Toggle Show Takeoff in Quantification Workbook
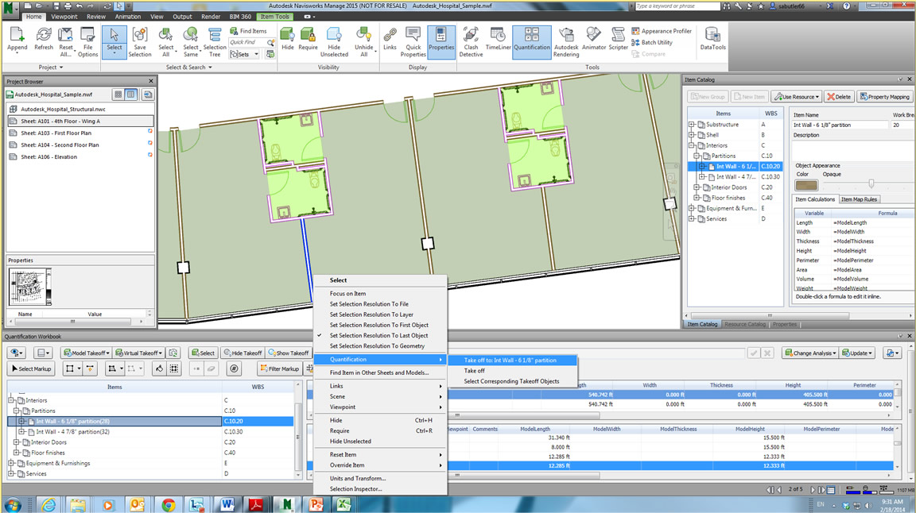916x513 pixels. (288, 353)
